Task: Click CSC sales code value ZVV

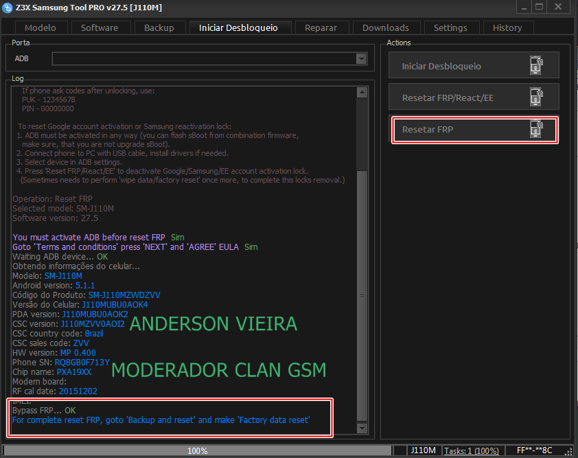Action: [81, 343]
